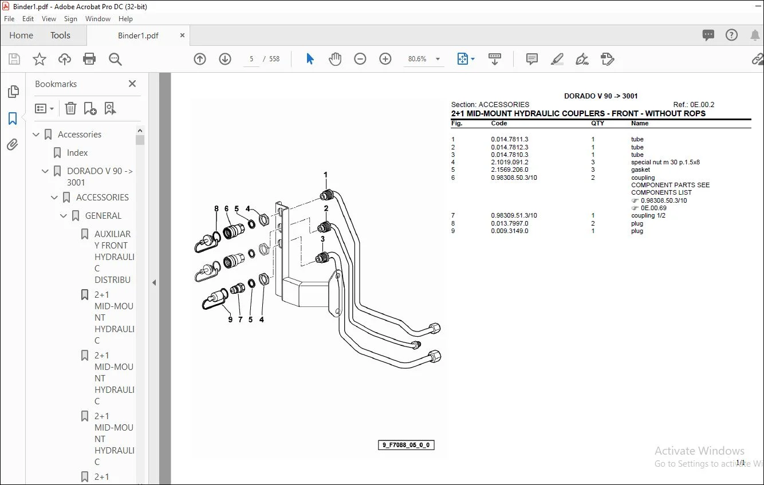764x485 pixels.
Task: Click part code 0.98309.51.3/10
Action: pos(514,215)
